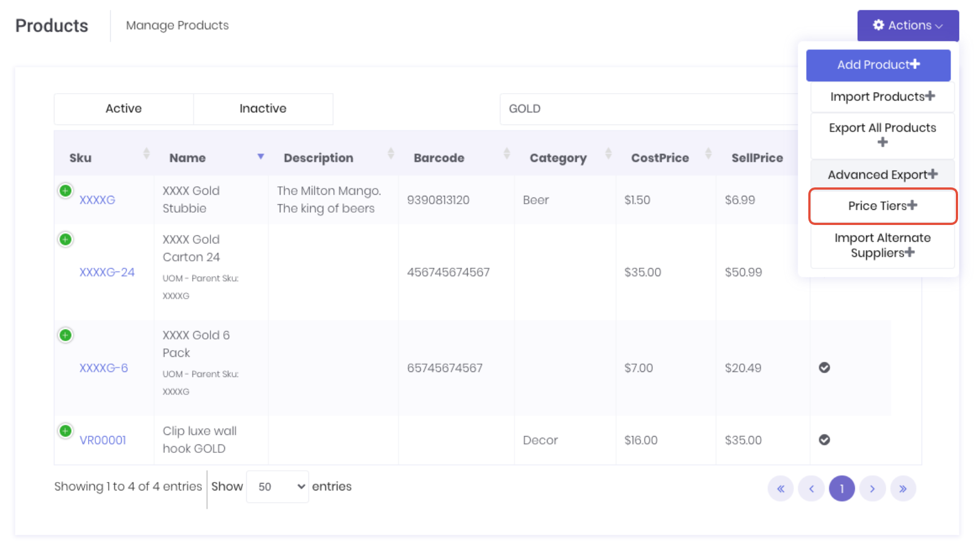Select page 1 pagination button
Screen dimensions: 976x551
[842, 489]
